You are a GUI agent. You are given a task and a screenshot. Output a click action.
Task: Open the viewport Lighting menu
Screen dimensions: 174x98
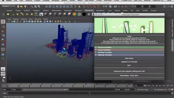click(x=24, y=19)
